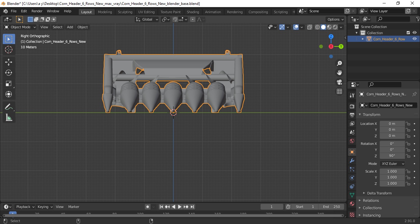Pick the Transform tool in the toolbar
The height and width of the screenshot is (224, 420).
9,94
